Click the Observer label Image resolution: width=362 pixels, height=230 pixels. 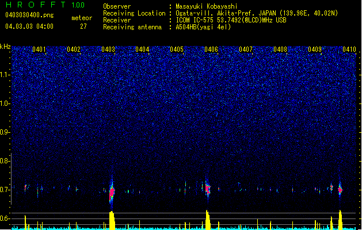(117, 6)
